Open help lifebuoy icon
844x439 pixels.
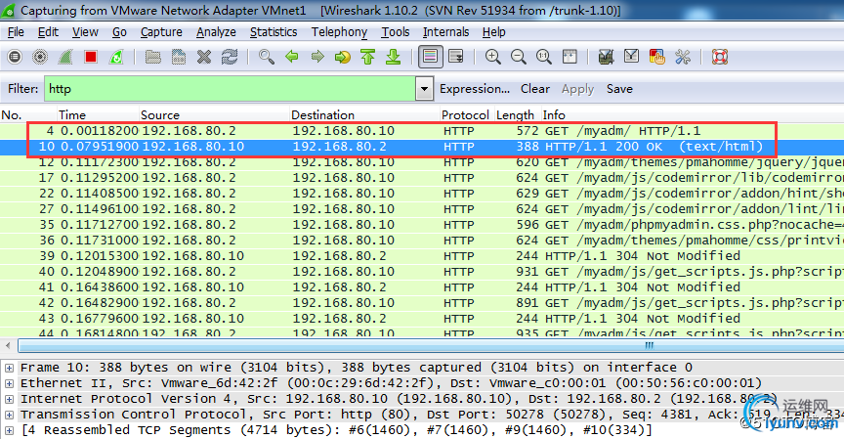tap(720, 57)
